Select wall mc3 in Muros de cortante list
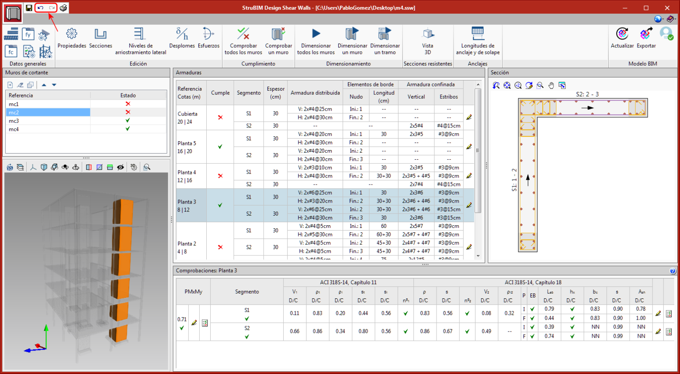Viewport: 680px width, 374px height. (14, 121)
